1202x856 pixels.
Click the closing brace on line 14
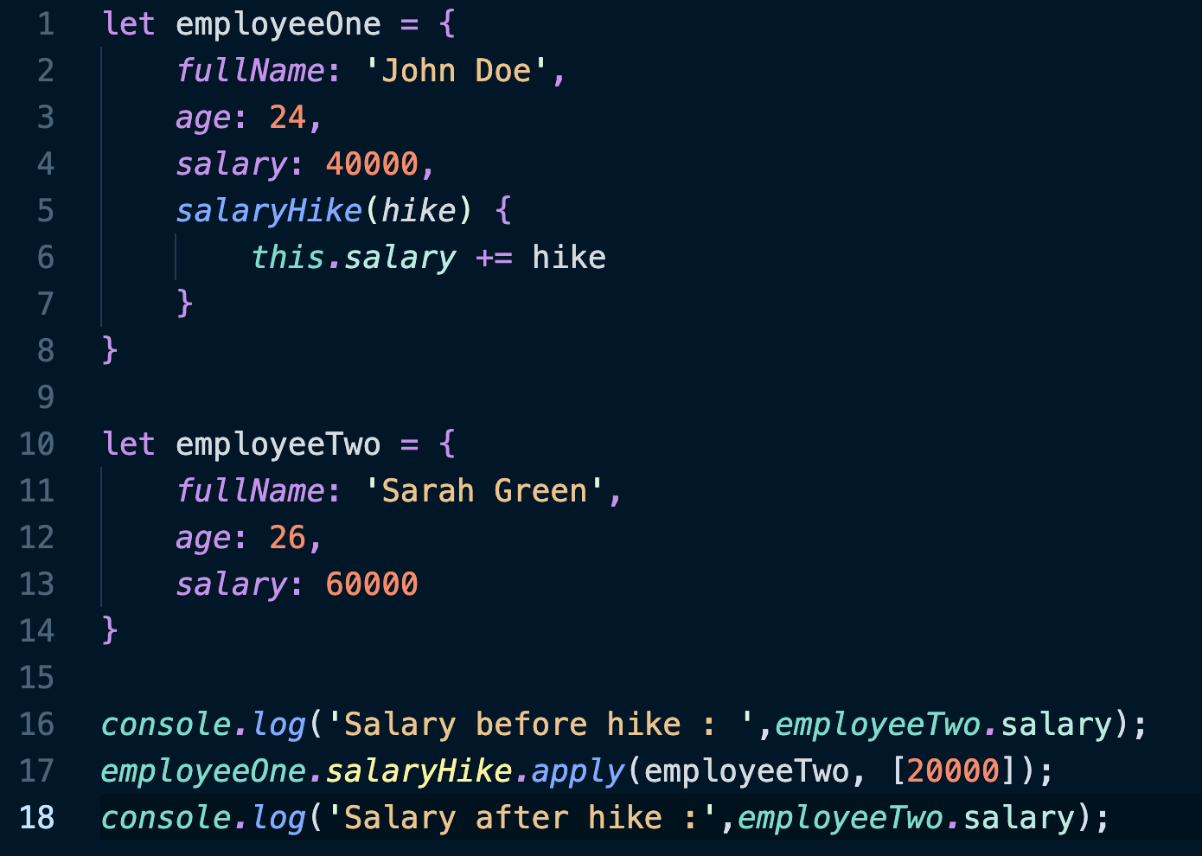coord(110,631)
